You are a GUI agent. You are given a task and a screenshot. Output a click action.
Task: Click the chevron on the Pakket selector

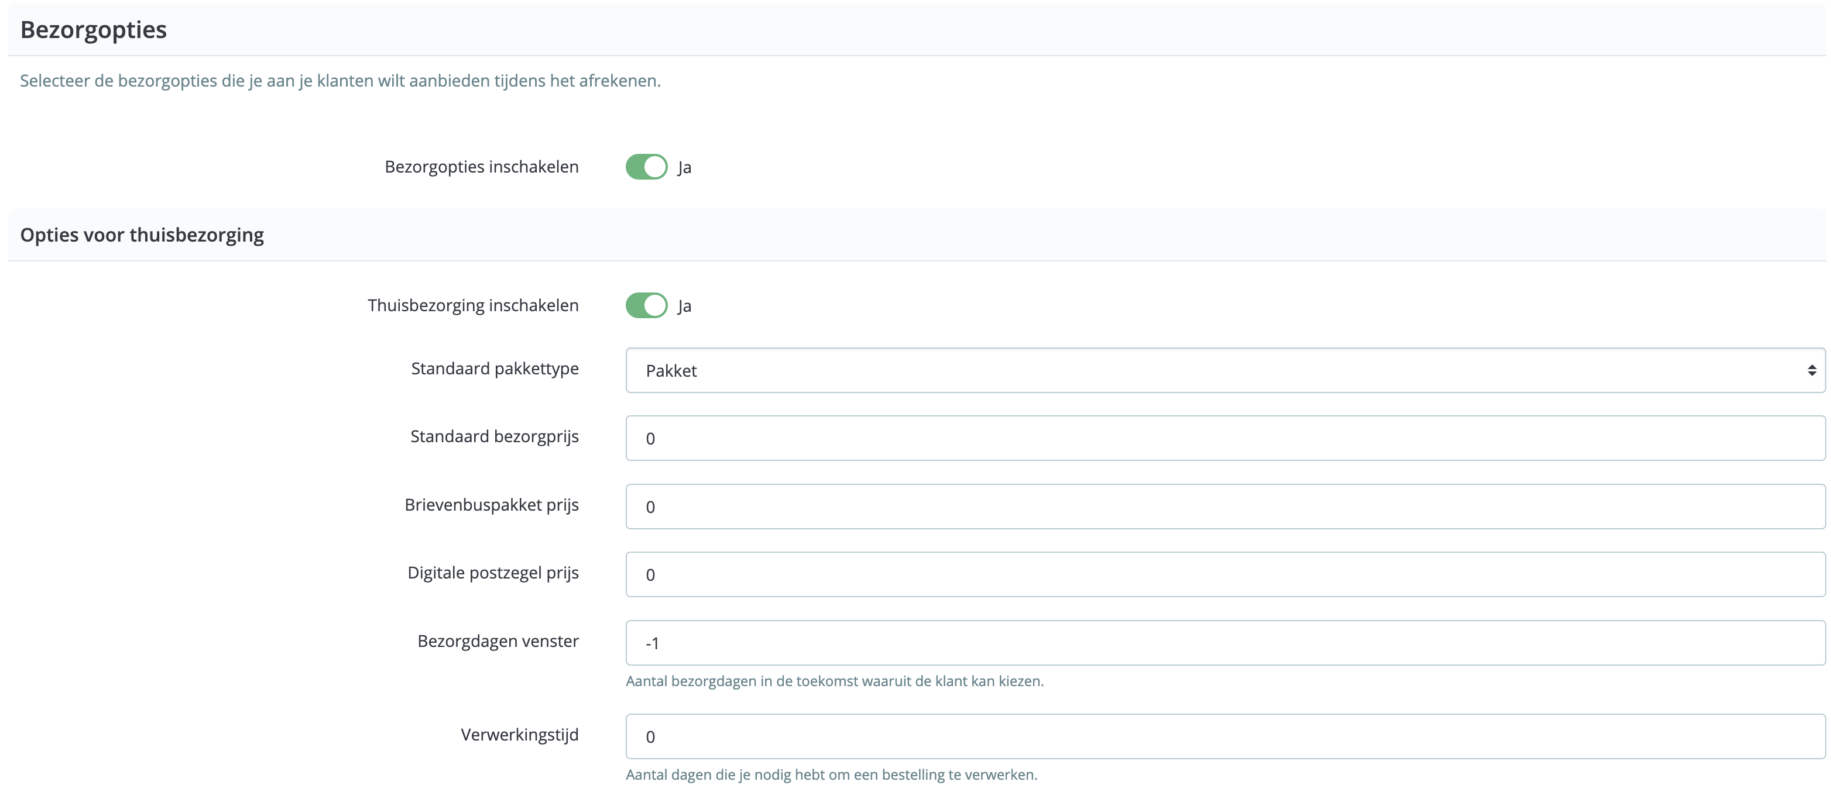tap(1813, 369)
